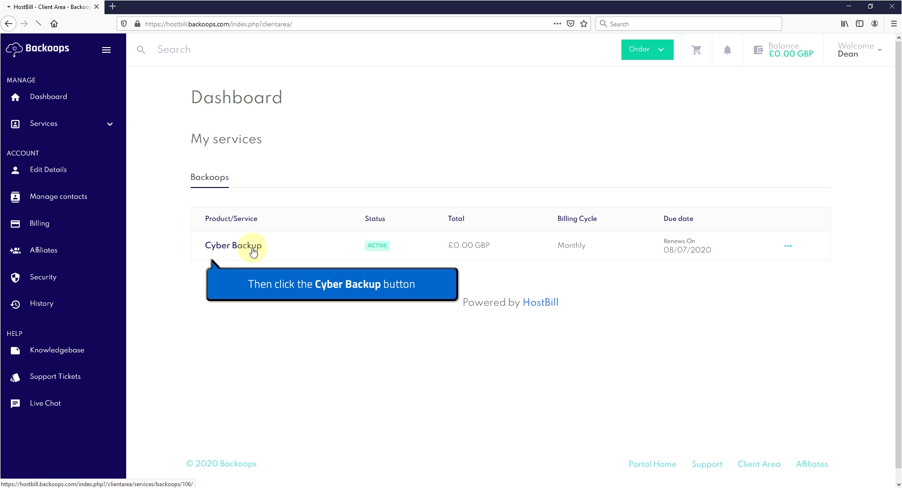The width and height of the screenshot is (902, 488).
Task: Click Portal Home footer link
Action: (652, 464)
